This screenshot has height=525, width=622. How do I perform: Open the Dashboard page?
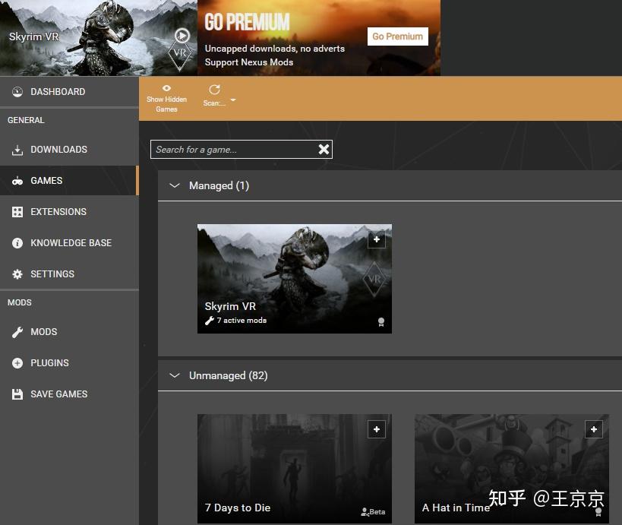point(69,92)
